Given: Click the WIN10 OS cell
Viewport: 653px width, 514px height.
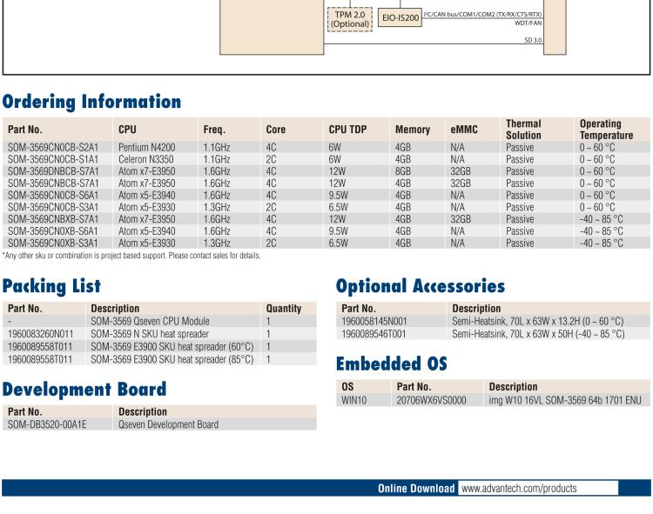Looking at the screenshot, I should coord(354,399).
